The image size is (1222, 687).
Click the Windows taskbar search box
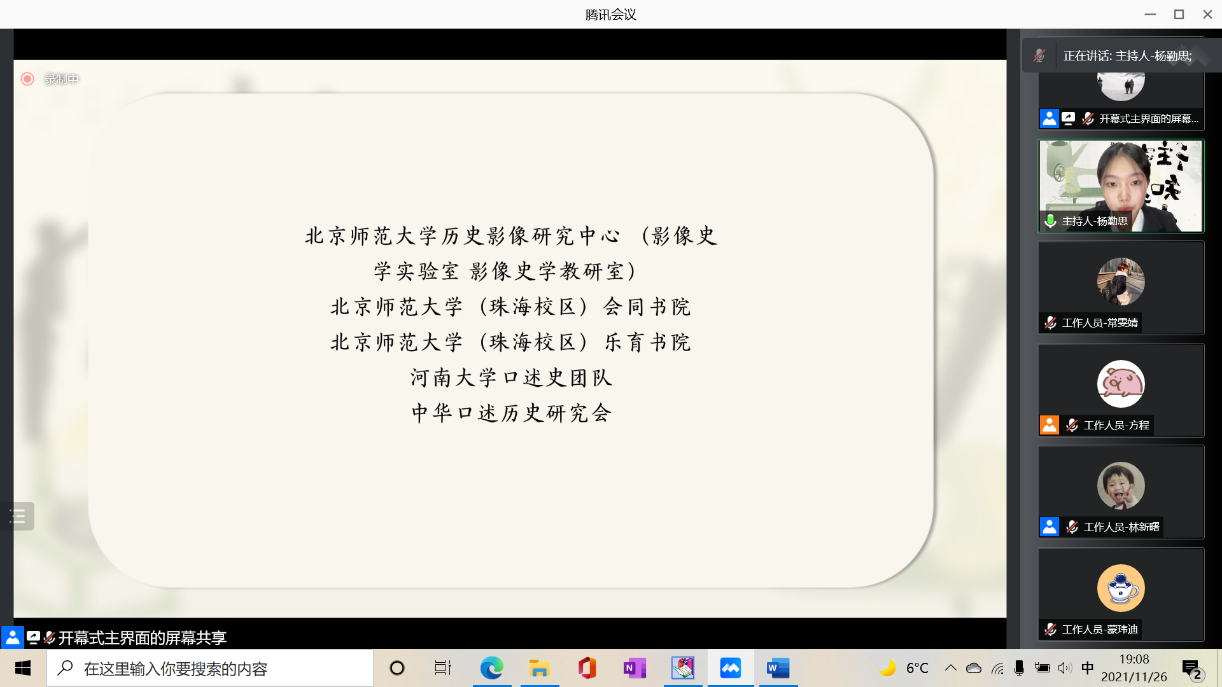(x=210, y=669)
